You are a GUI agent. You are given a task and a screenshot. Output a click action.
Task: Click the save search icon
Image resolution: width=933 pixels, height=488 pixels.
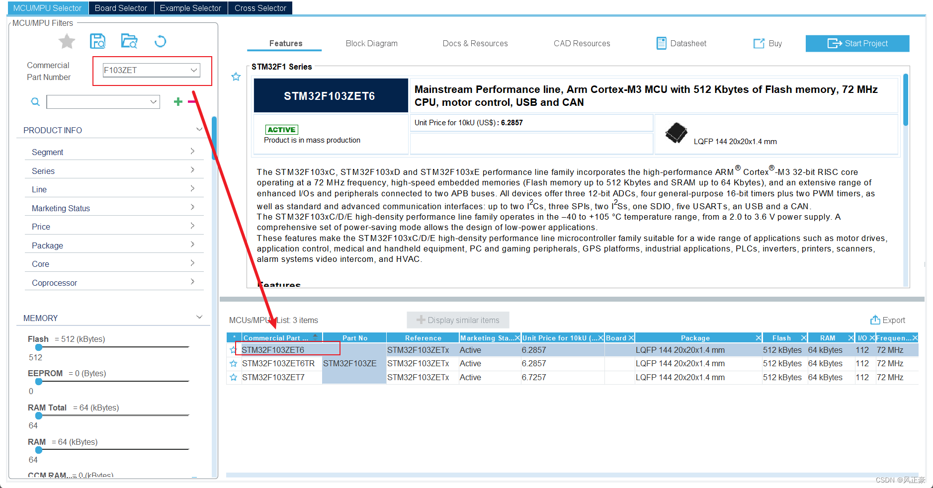point(97,41)
